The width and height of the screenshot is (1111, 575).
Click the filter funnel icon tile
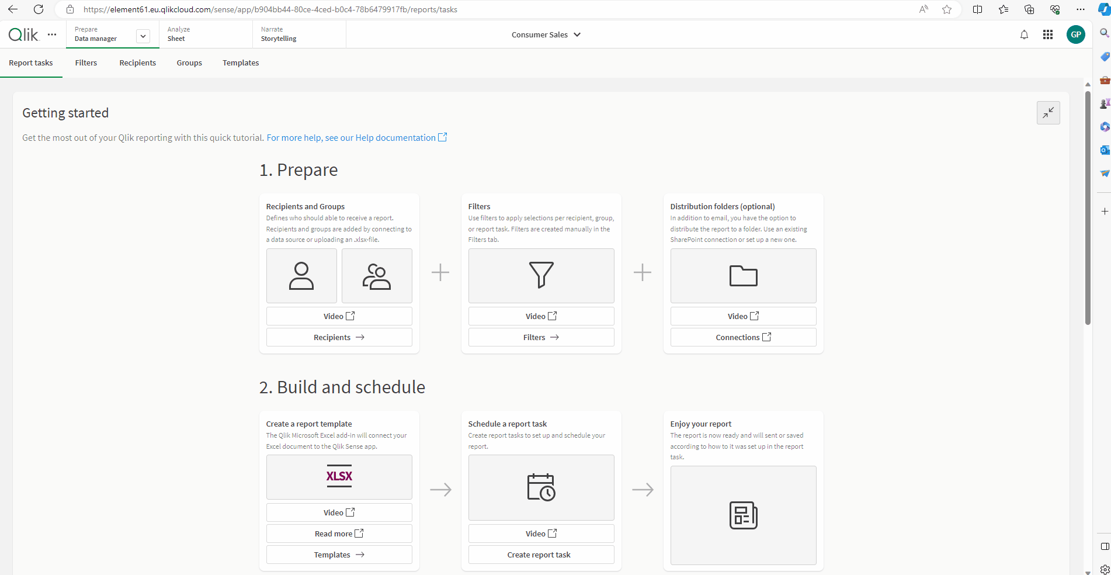click(x=541, y=275)
